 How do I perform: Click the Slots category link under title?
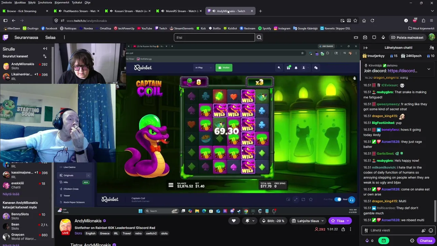(78, 233)
